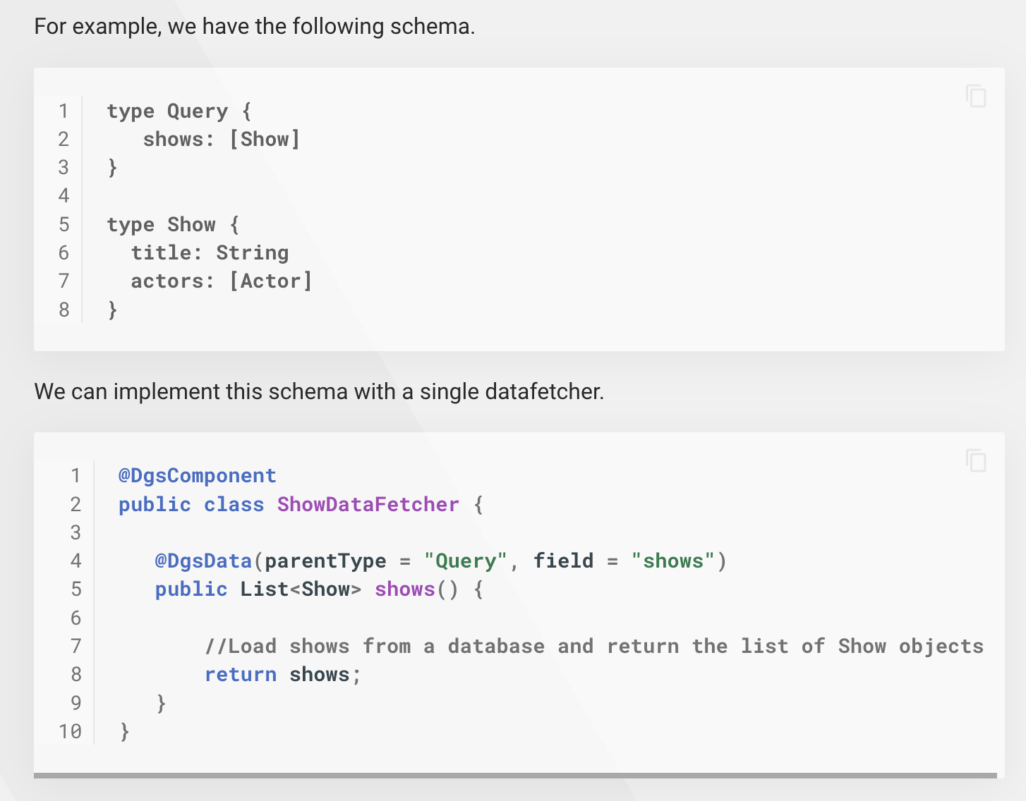Click the '@DgsComponent' annotation
Screen dimensions: 1026x801
coord(197,476)
